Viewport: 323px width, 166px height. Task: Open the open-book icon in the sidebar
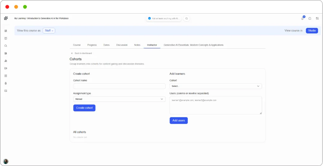[6, 38]
